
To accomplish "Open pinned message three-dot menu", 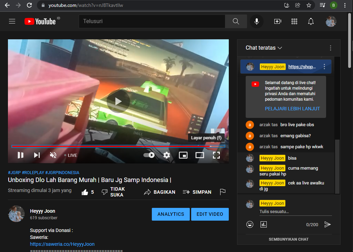I will [324, 67].
